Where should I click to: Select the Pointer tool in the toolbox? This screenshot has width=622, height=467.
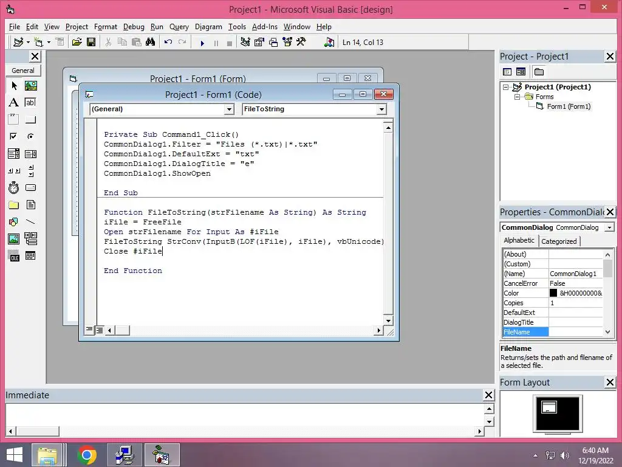pyautogui.click(x=14, y=86)
